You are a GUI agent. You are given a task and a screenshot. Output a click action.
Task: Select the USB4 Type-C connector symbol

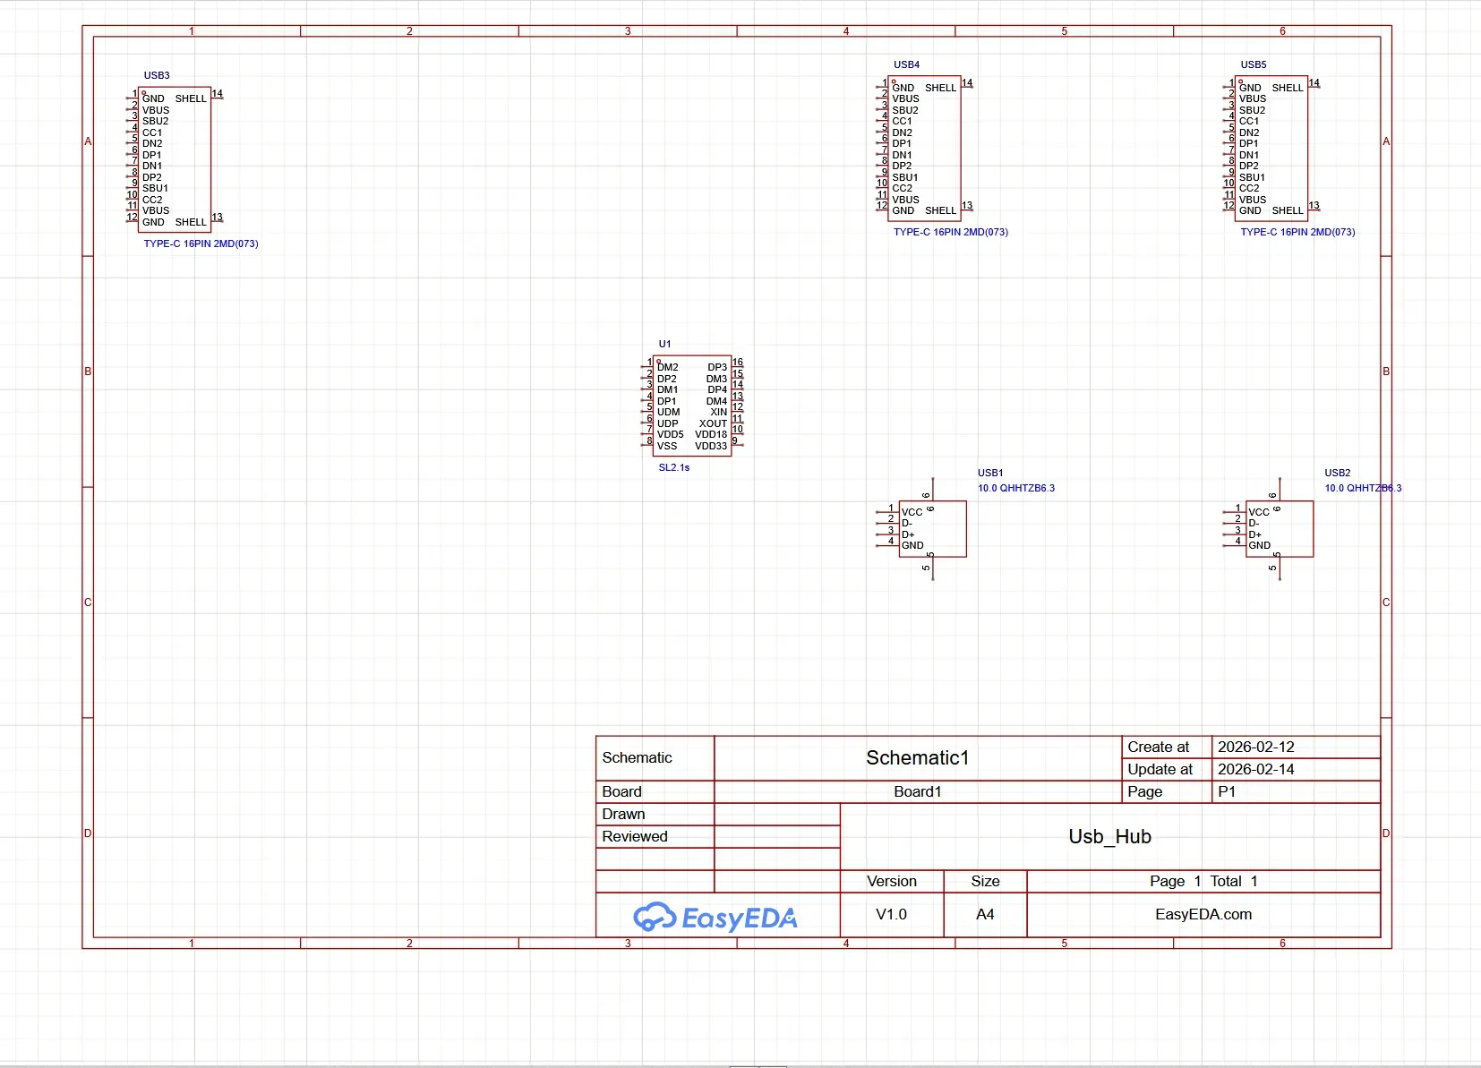point(923,149)
